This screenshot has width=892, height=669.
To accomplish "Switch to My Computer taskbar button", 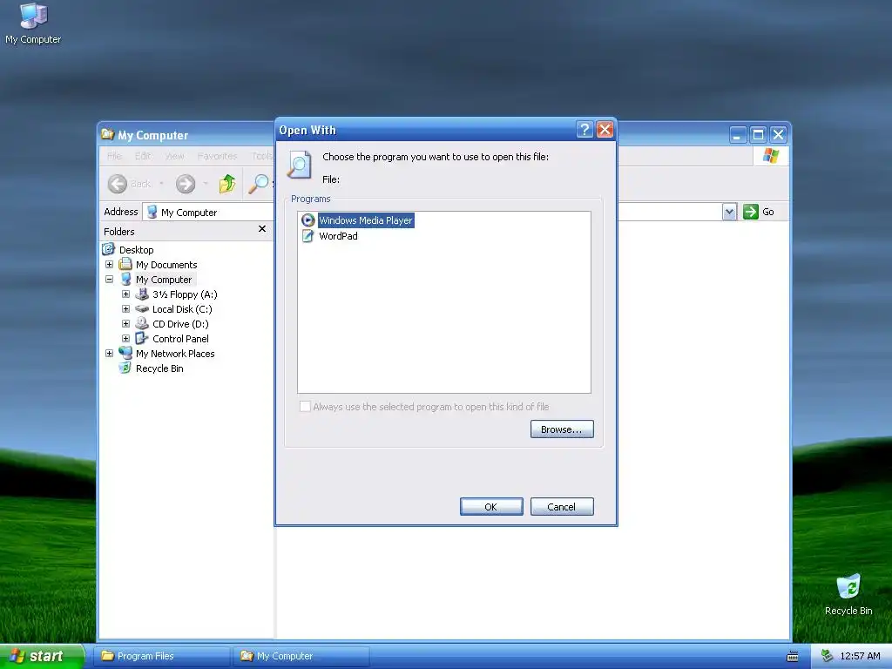I will point(301,656).
